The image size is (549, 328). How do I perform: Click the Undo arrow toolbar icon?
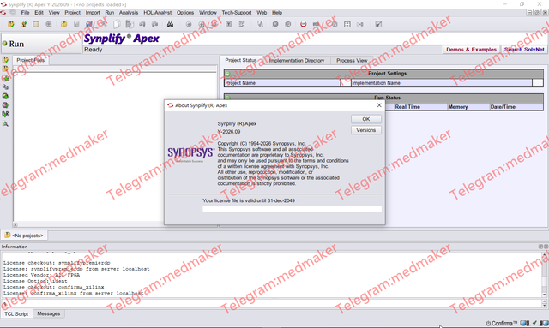(x=142, y=24)
